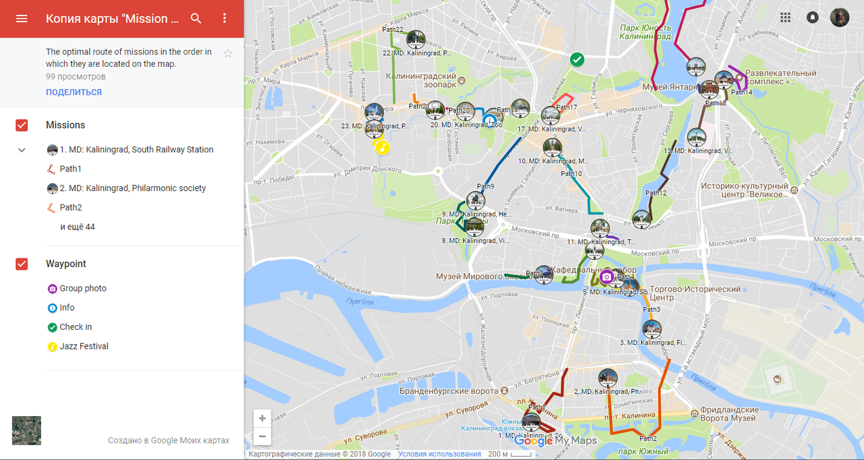Click the ПОДЕЛИТЬСЯ share link
The image size is (864, 460).
(x=74, y=92)
